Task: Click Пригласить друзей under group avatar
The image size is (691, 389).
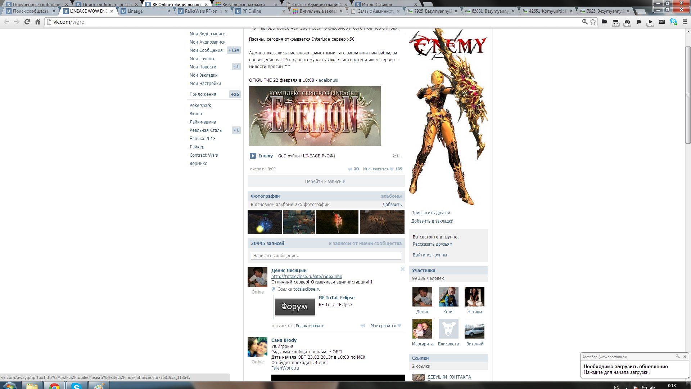Action: pos(430,213)
